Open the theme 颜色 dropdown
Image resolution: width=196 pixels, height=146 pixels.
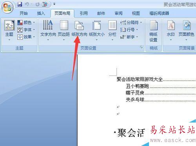[26, 23]
